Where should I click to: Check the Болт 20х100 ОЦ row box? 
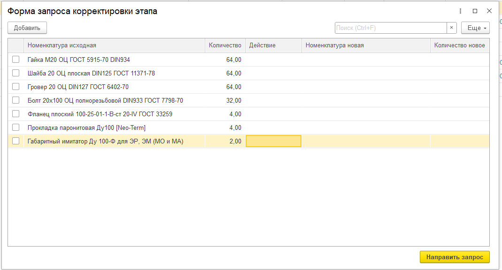[x=15, y=100]
